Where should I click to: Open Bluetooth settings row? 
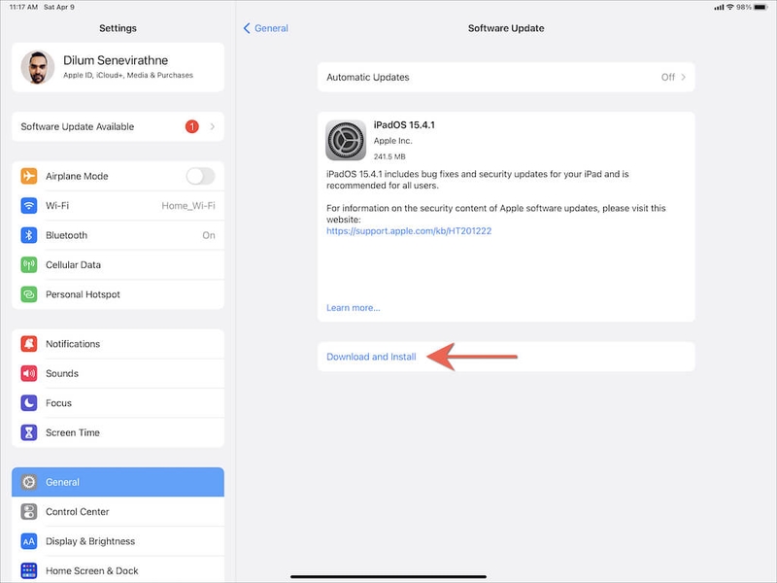tap(118, 235)
